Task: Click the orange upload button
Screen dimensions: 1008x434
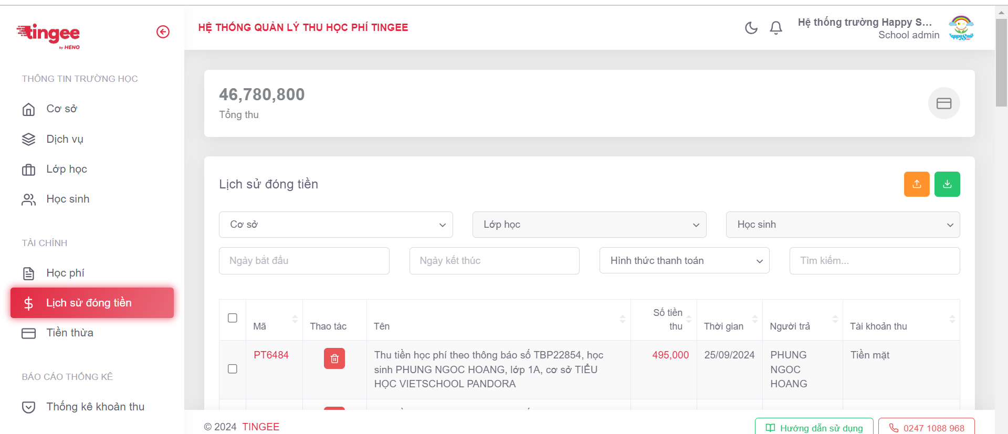Action: 917,184
